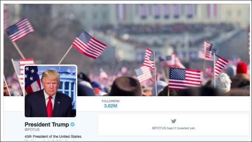Click the waving flag at the header's top left

click(x=20, y=30)
